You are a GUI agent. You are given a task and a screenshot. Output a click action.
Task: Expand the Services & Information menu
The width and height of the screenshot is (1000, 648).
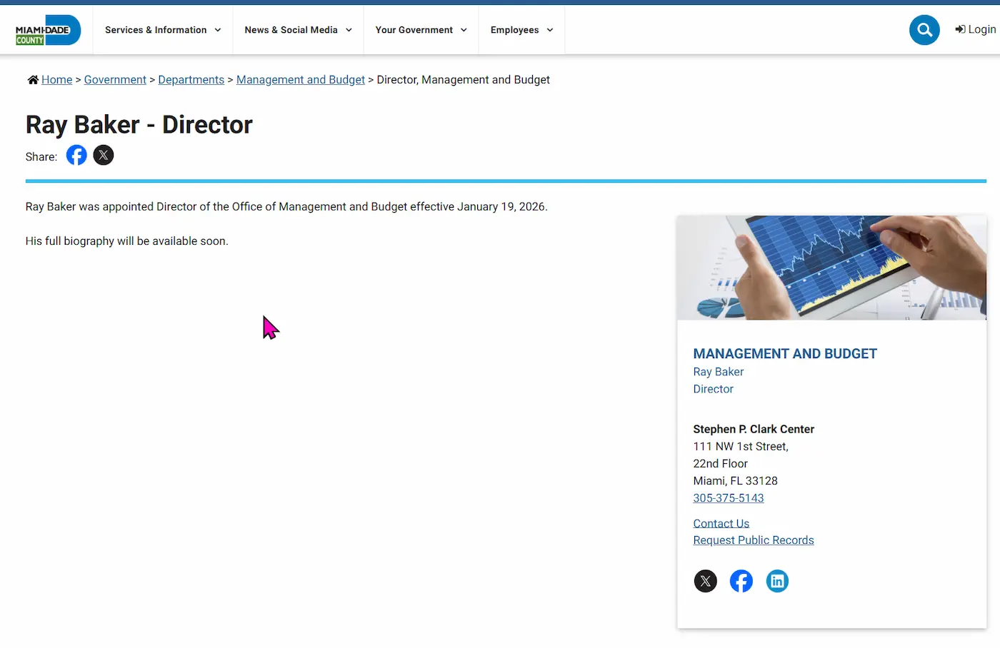pyautogui.click(x=163, y=30)
